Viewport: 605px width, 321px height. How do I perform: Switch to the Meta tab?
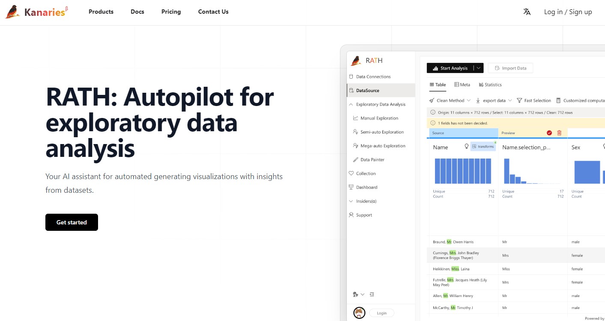(x=462, y=85)
